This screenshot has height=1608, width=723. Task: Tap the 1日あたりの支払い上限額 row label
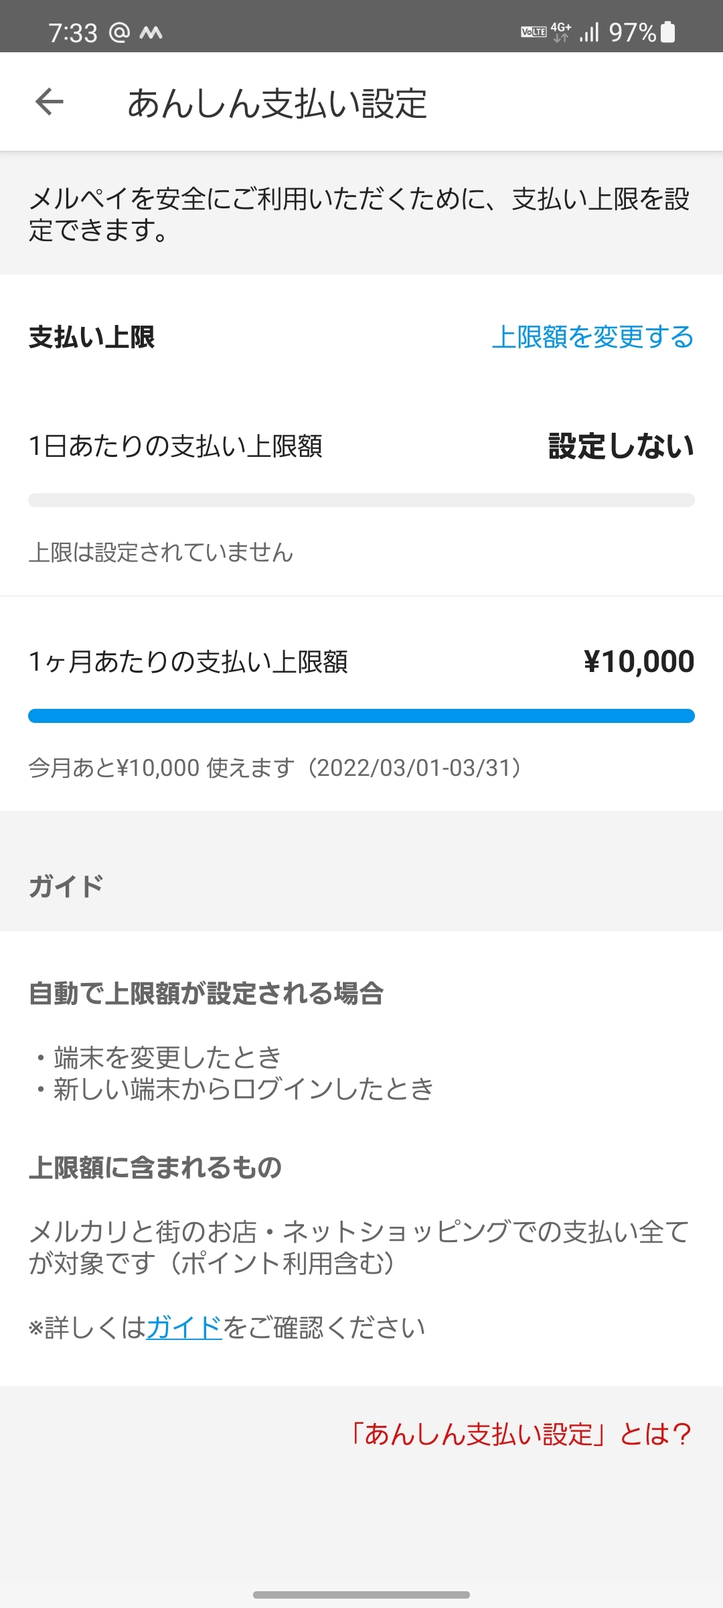tap(175, 446)
